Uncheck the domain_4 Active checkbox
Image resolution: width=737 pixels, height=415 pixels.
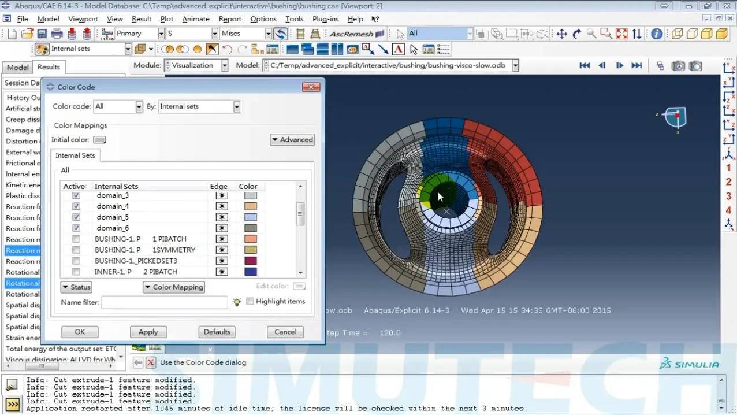coord(76,206)
